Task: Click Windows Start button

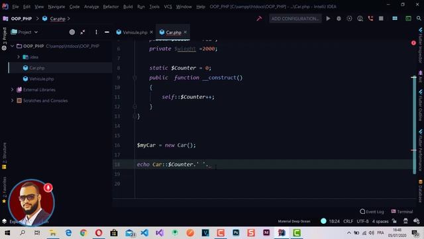Action: 7,233
